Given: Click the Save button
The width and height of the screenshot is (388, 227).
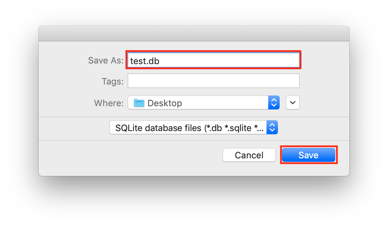Looking at the screenshot, I should click(308, 155).
